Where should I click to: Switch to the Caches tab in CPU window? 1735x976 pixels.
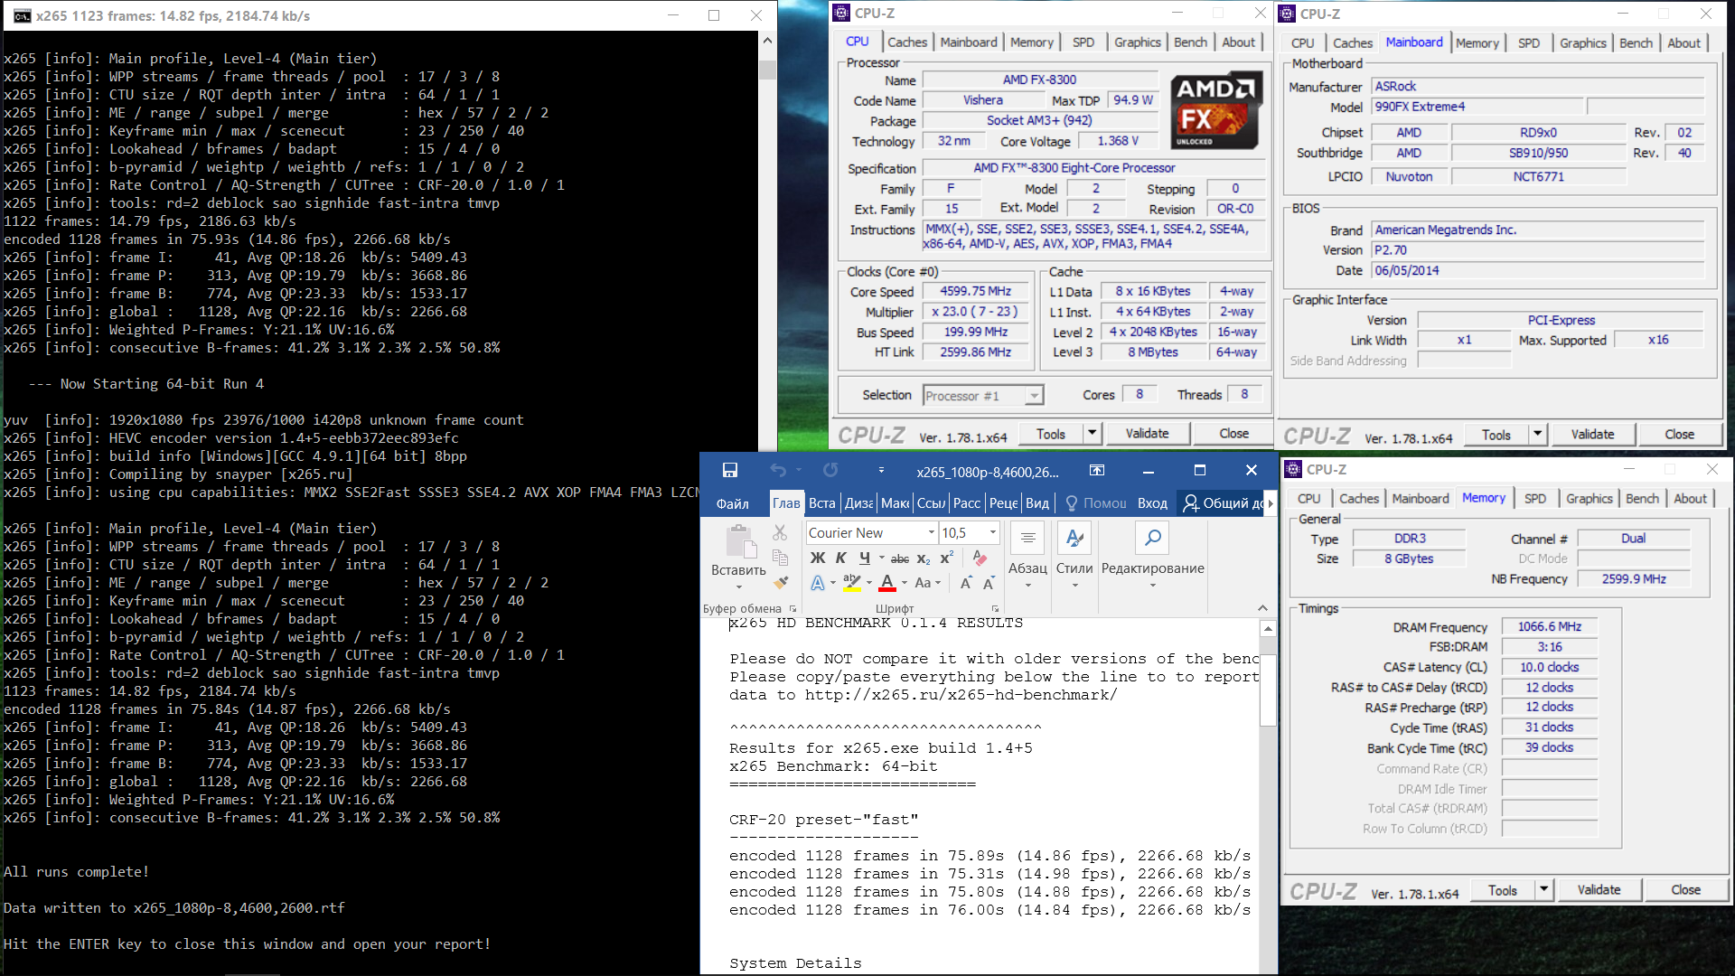pyautogui.click(x=906, y=42)
